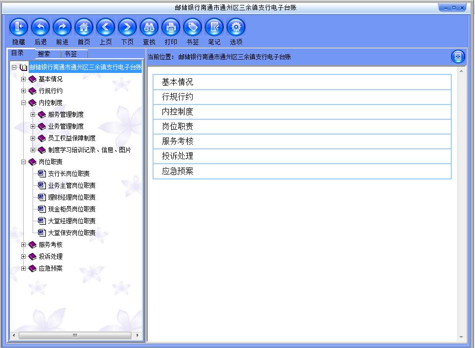Select the root 邮储银行南通市通州区三余镇支行电子台账 tree item
475x348 pixels.
pyautogui.click(x=85, y=68)
